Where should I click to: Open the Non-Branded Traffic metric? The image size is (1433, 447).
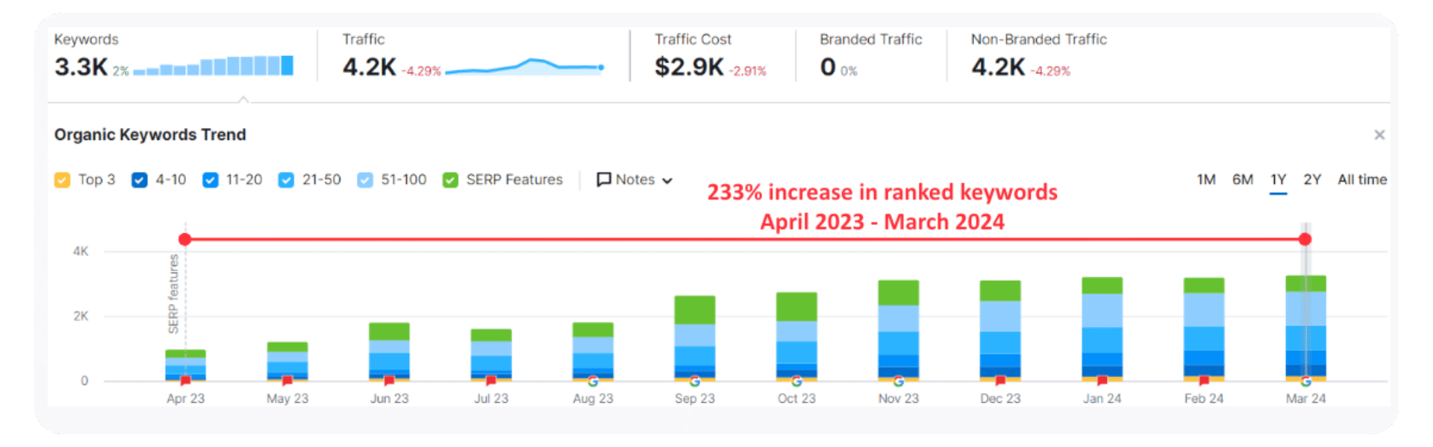1039,57
